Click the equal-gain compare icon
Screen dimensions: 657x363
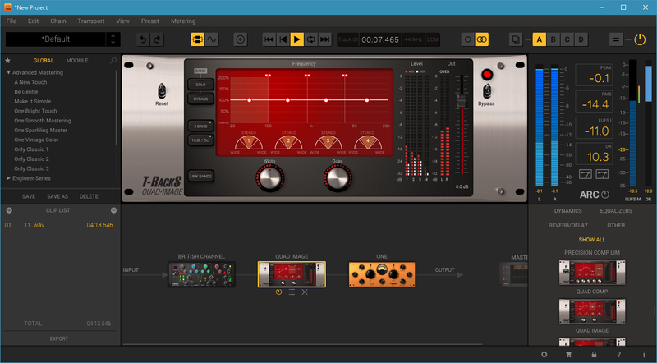coord(616,39)
